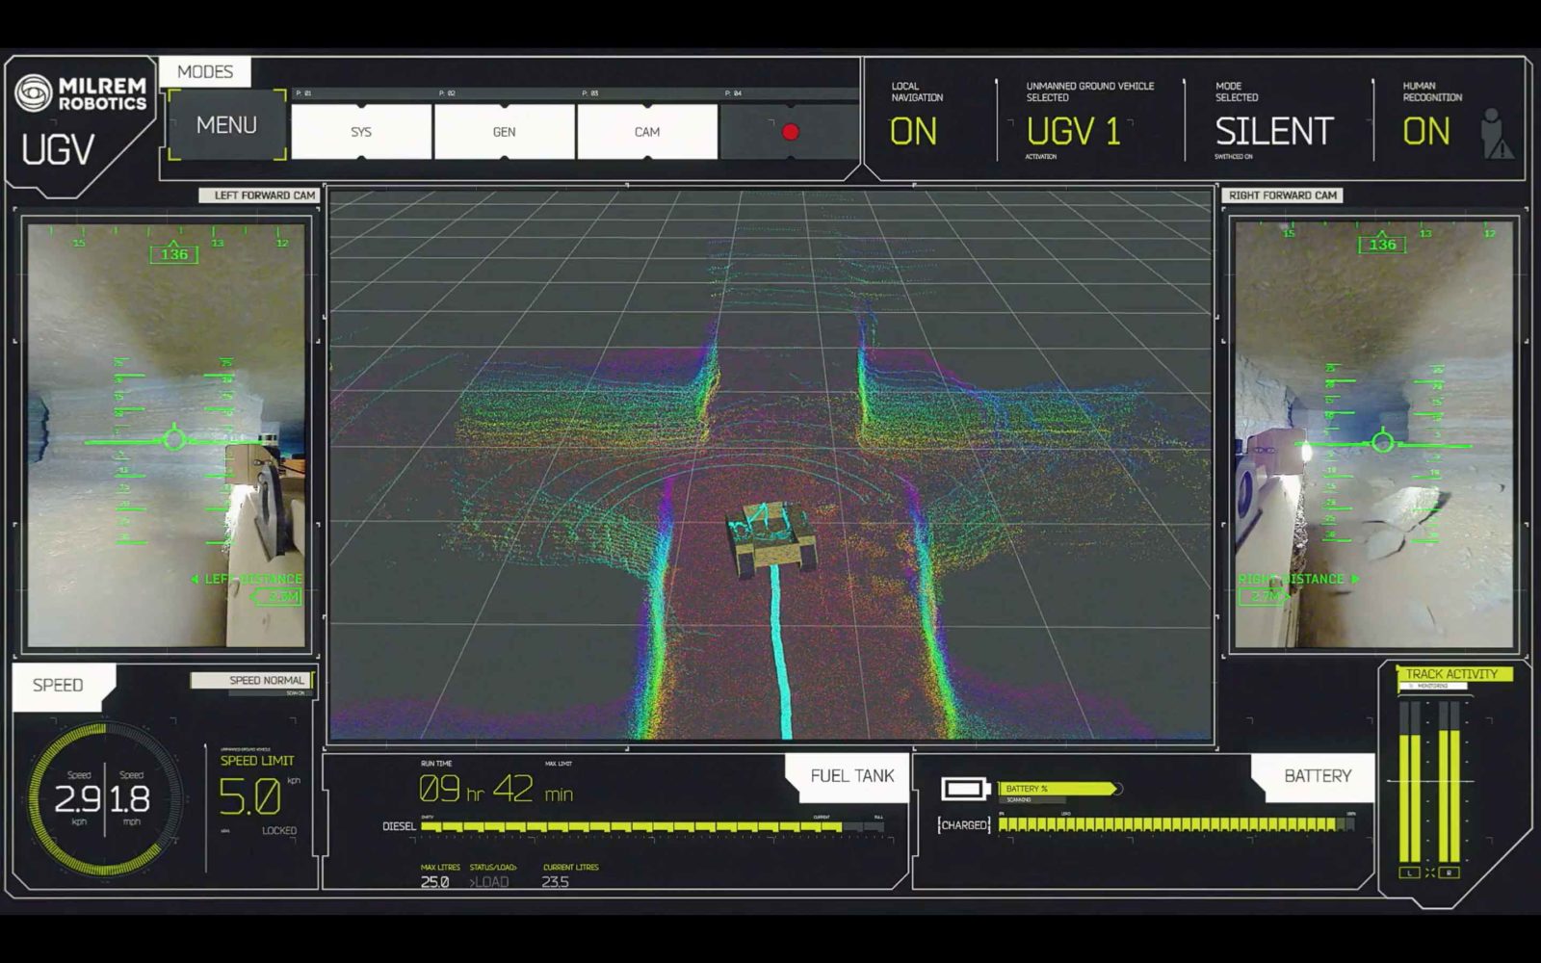1541x963 pixels.
Task: Open the MODES tab
Action: click(205, 72)
